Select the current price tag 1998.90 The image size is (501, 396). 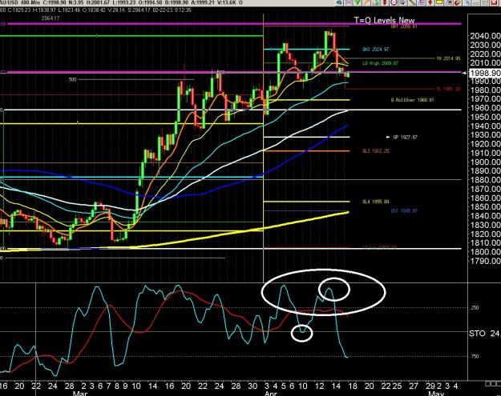coord(485,73)
